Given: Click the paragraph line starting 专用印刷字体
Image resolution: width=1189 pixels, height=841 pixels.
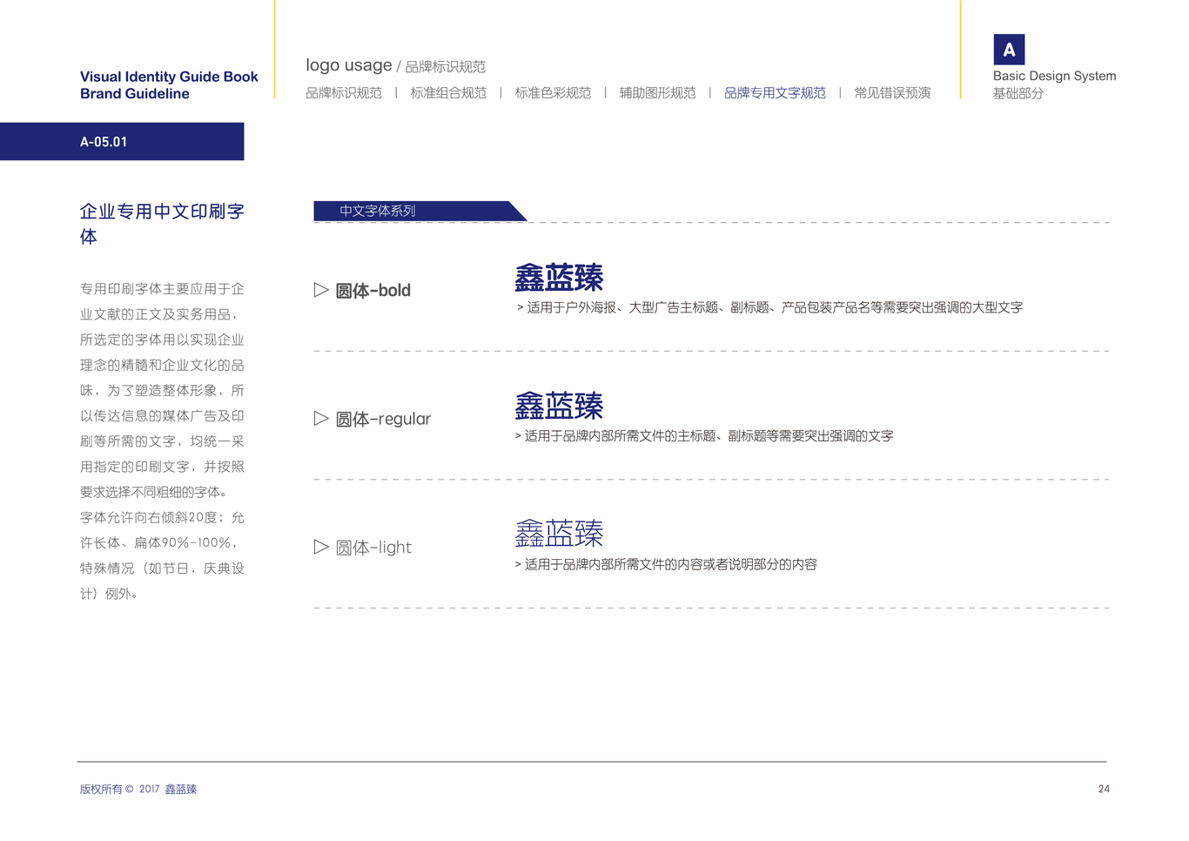Looking at the screenshot, I should coord(162,289).
